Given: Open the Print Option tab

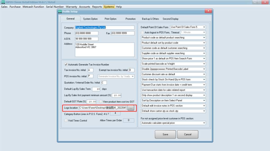Looking at the screenshot, I should point(110,19).
